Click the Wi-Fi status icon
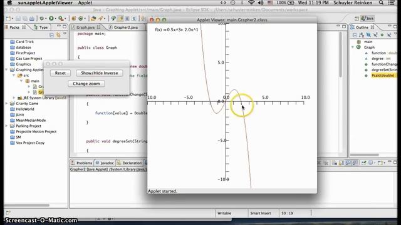The image size is (401, 225). pos(251,2)
